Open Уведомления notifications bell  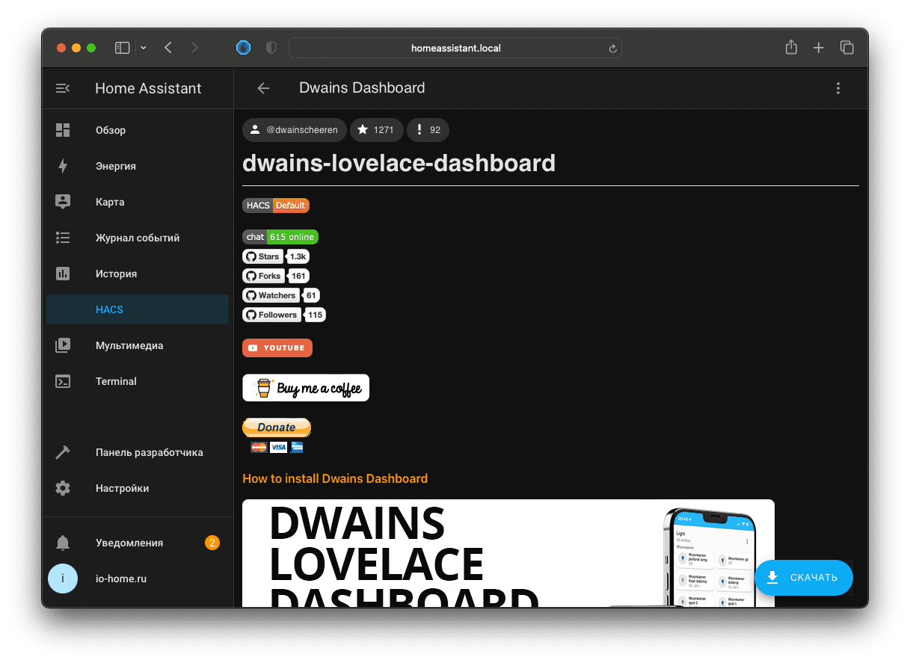[64, 543]
